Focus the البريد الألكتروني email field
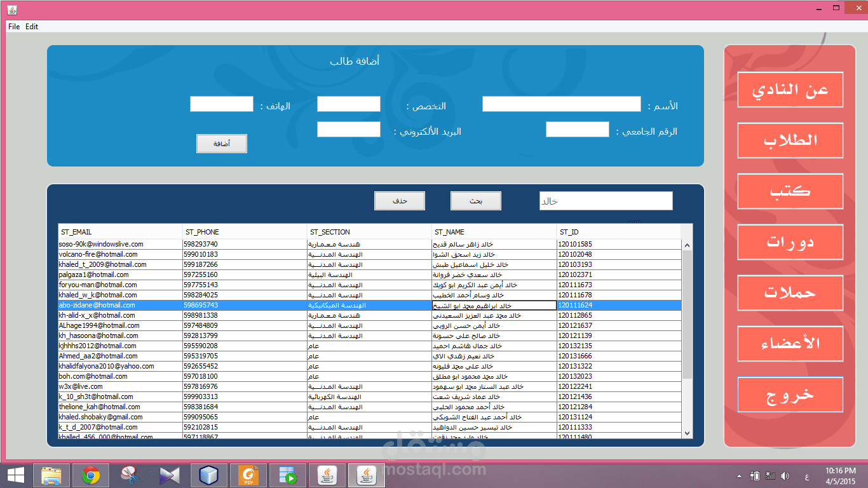Screen dimensions: 868x488 (349, 130)
